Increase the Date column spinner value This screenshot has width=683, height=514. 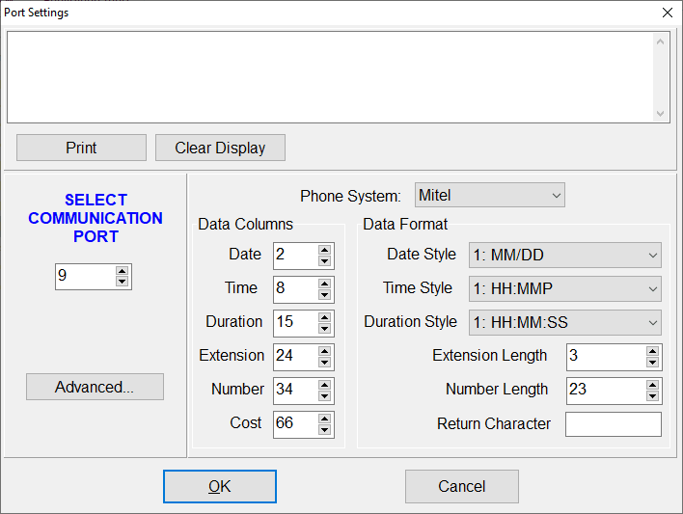pos(325,250)
